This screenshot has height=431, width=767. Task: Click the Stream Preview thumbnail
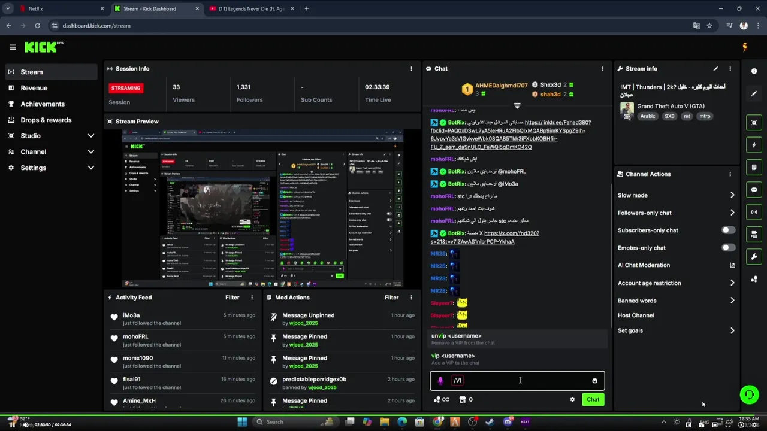coord(262,209)
